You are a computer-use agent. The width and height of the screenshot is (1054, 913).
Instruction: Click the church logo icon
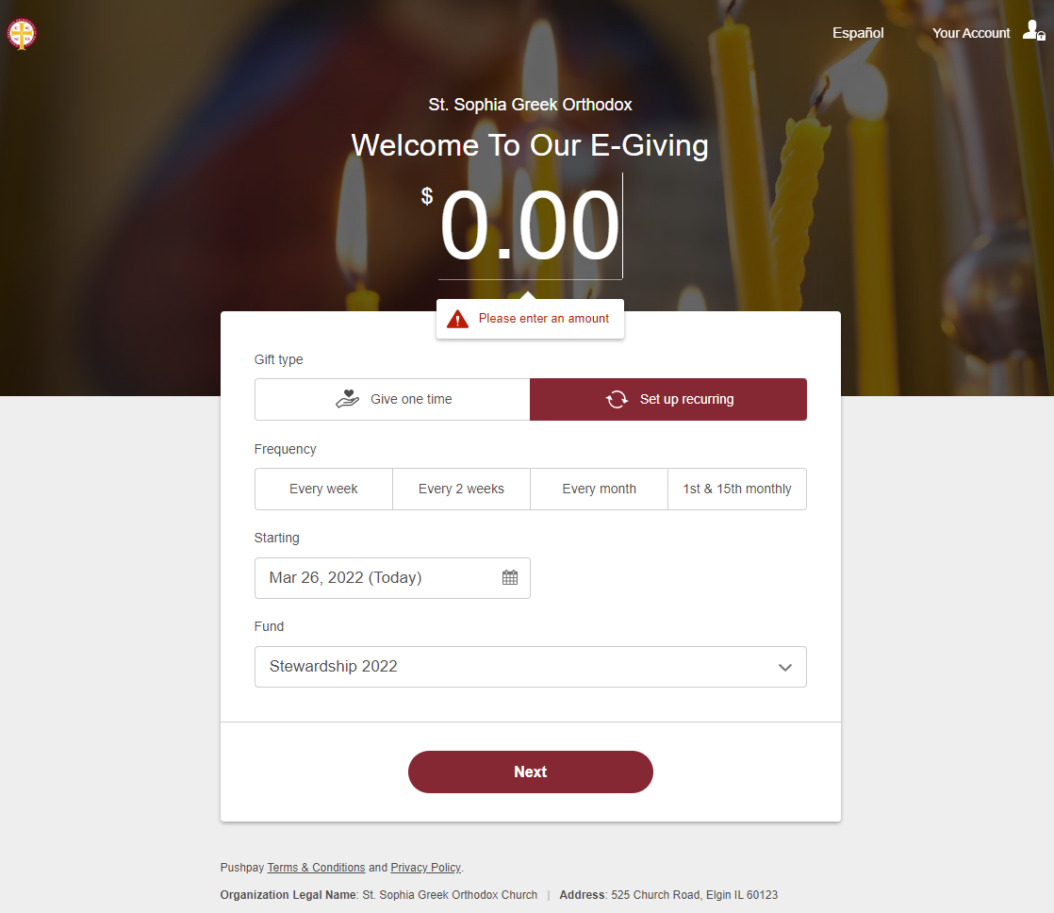(x=22, y=34)
